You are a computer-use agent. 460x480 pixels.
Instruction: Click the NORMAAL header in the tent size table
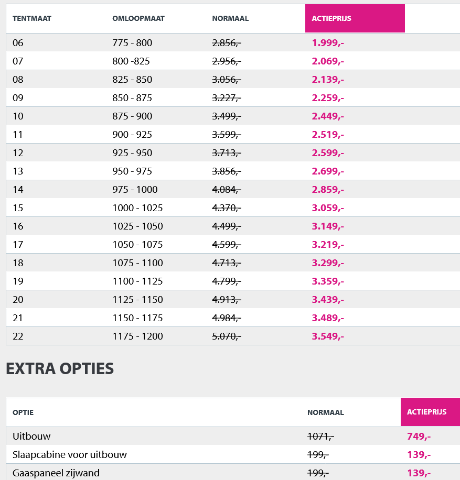(230, 18)
